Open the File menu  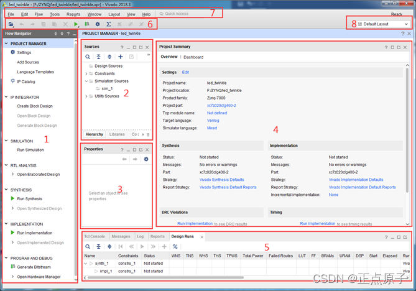[11, 14]
